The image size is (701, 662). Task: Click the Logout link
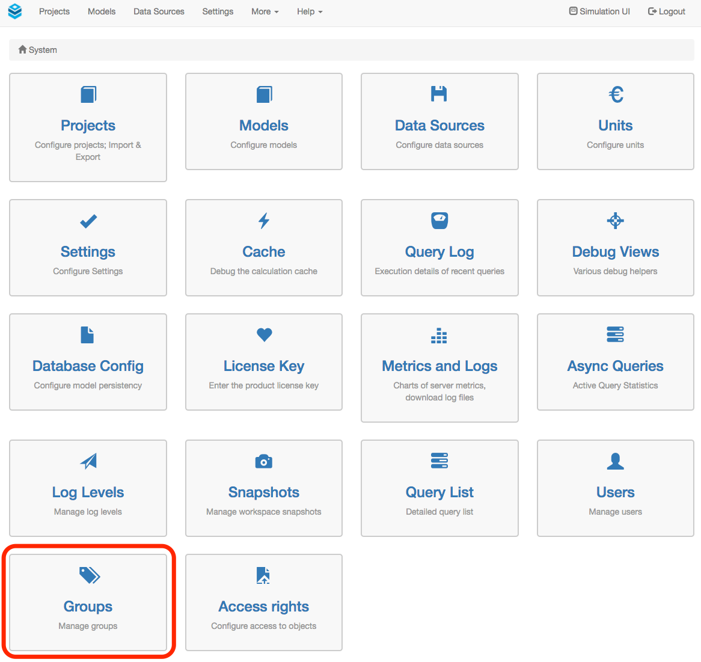pos(667,11)
